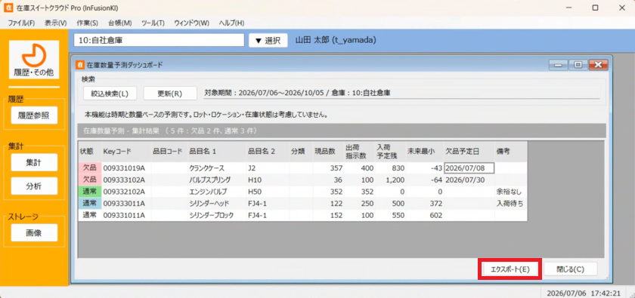Screen dimensions: 635x298
Task: Click the シリンダーブロック item name cell
Action: point(217,215)
